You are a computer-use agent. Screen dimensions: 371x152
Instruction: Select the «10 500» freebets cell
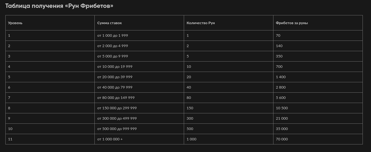click(282, 108)
